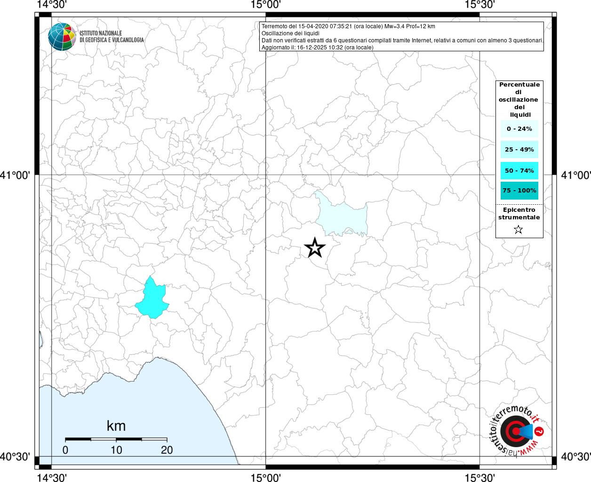Click the 'Istituto Nazionale di Geofisica e Vulcanologia' text
This screenshot has width=591, height=482.
112,36
